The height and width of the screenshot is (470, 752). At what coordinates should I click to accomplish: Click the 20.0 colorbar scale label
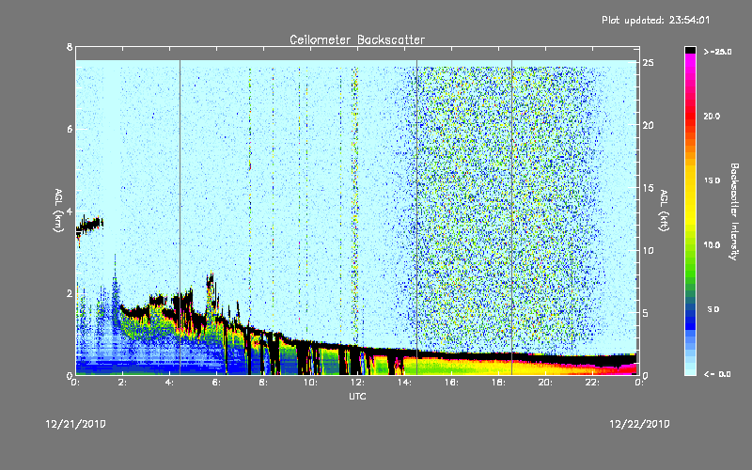(712, 116)
